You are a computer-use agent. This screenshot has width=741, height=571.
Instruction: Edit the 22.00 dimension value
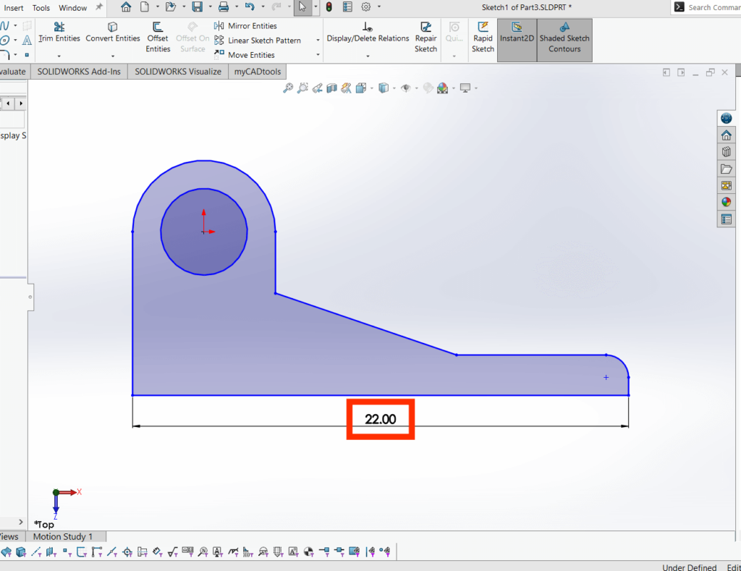379,418
